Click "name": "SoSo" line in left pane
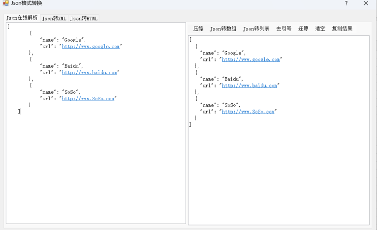The image size is (377, 230). 60,92
